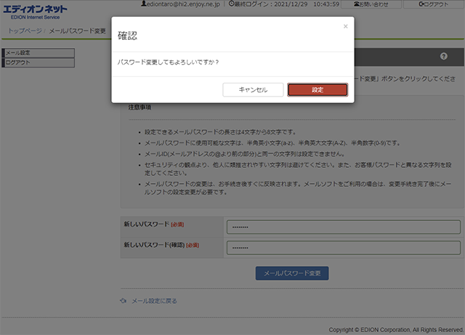
Task: Click the 新しいパスワード input field
Action: click(x=344, y=227)
